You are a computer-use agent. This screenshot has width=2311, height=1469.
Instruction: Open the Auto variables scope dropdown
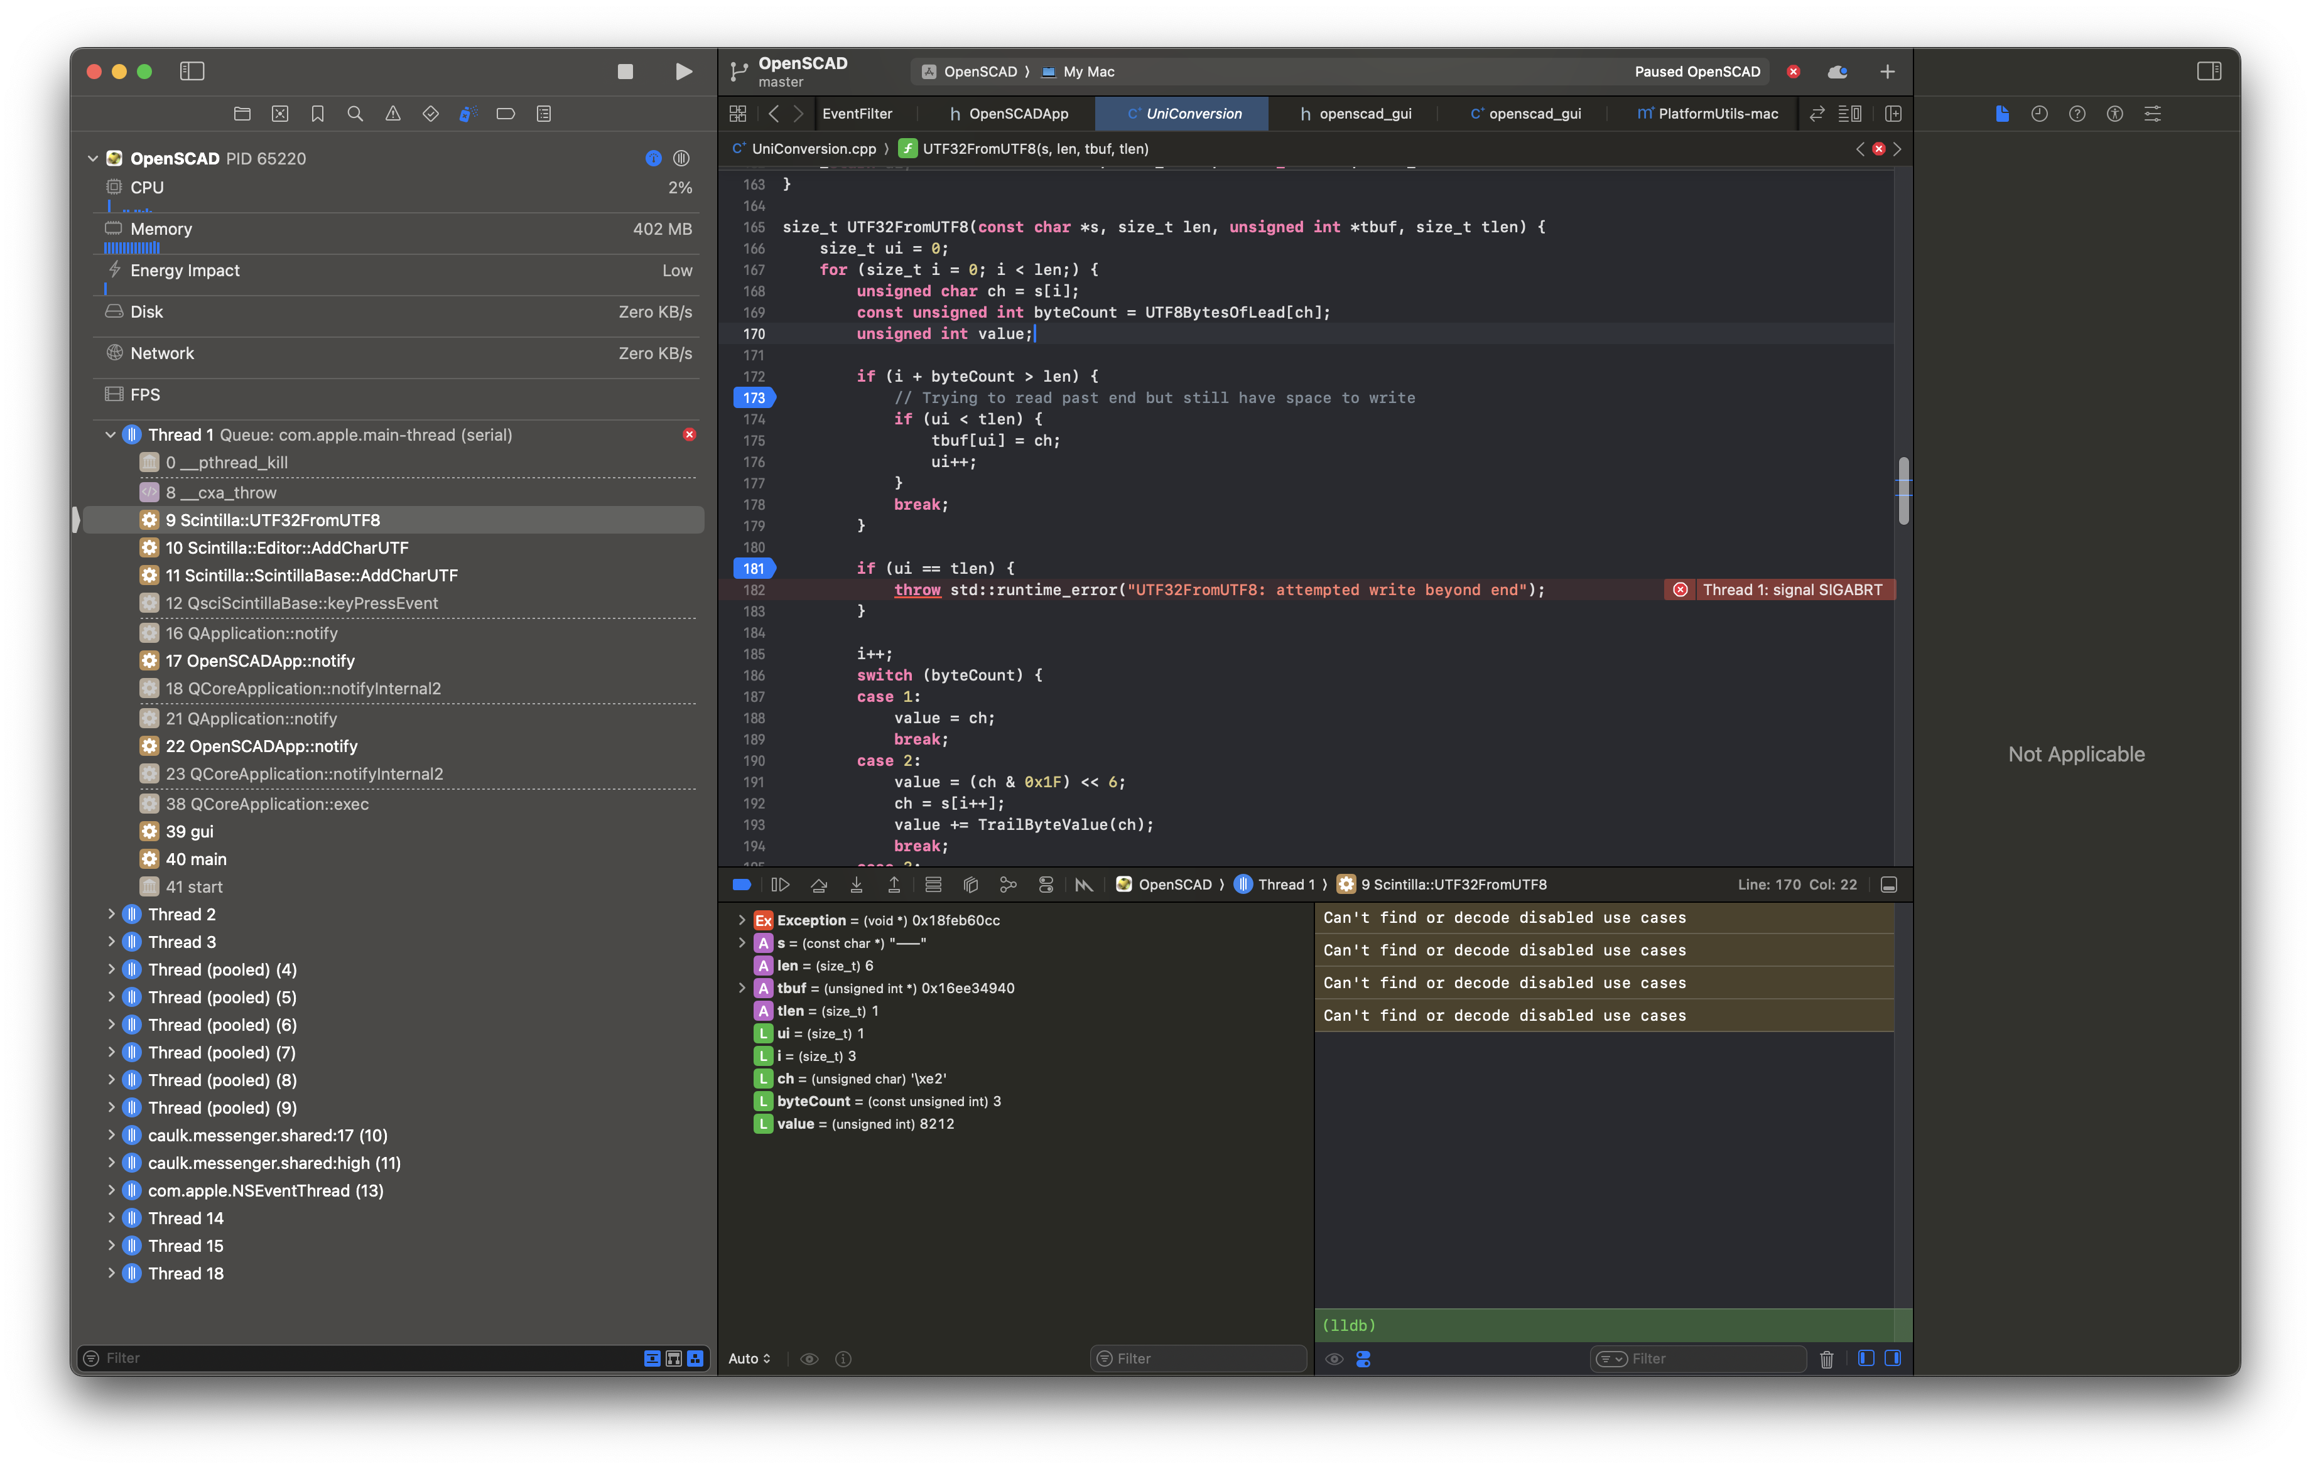click(x=750, y=1358)
